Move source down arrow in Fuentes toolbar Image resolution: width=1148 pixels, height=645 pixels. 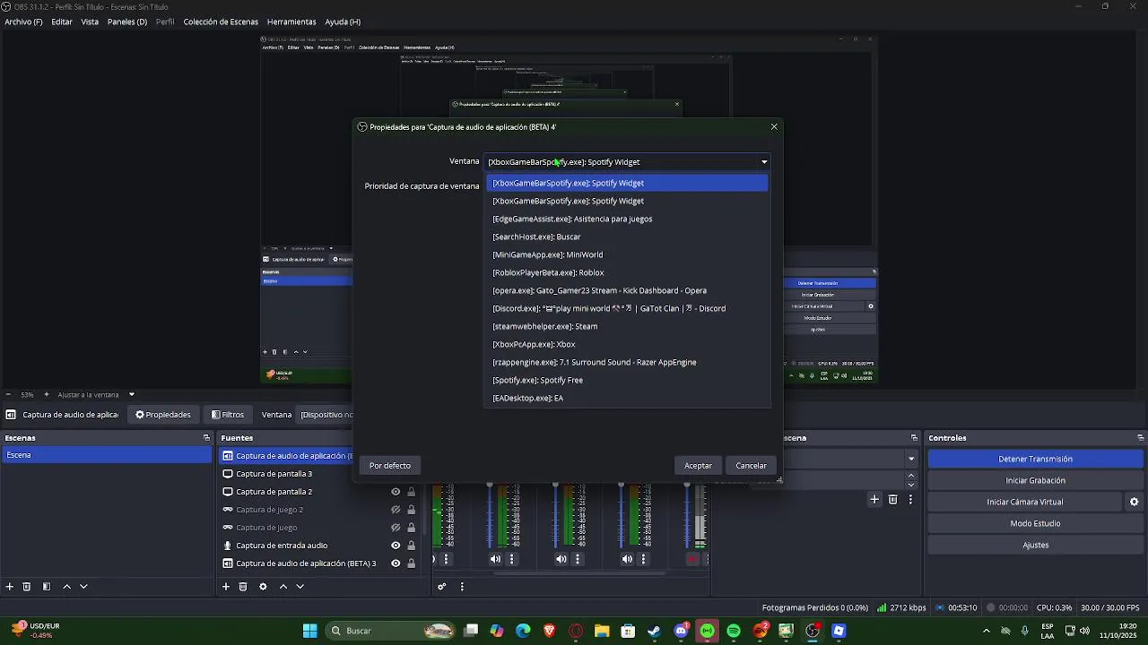(300, 587)
